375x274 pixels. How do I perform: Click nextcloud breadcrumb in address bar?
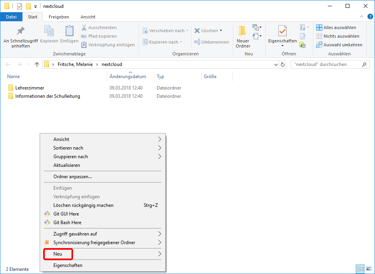112,64
